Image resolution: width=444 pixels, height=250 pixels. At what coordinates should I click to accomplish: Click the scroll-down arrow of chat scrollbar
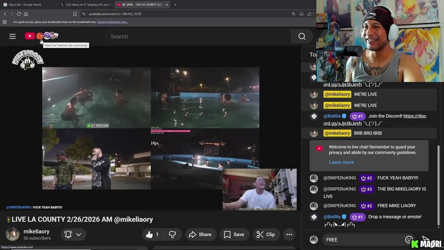click(438, 227)
